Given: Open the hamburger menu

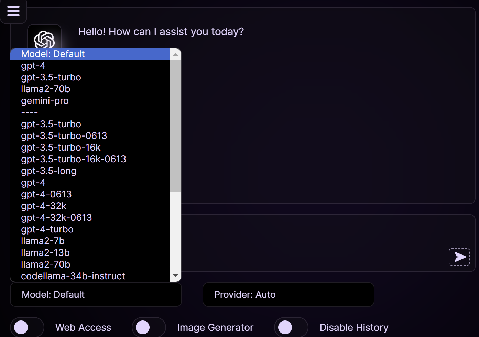Looking at the screenshot, I should (x=13, y=11).
